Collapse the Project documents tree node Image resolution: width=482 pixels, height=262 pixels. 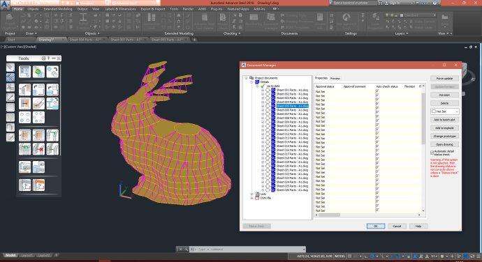[x=246, y=78]
